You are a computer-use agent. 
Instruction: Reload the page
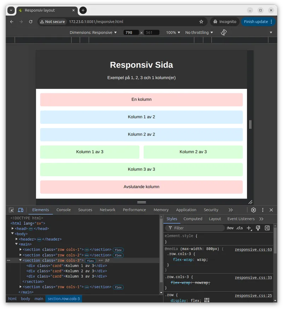31,22
